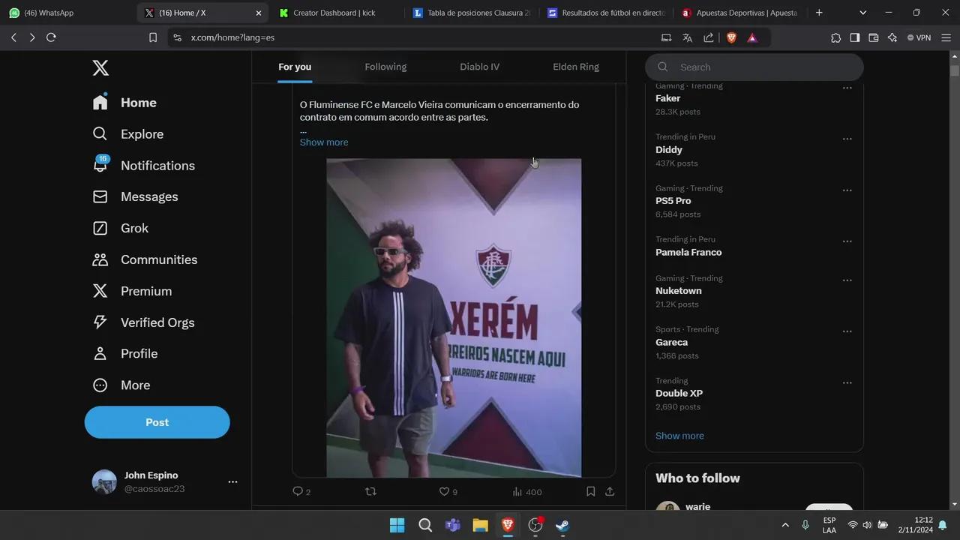Switch to the Diablo IV tab
This screenshot has width=960, height=540.
click(479, 67)
